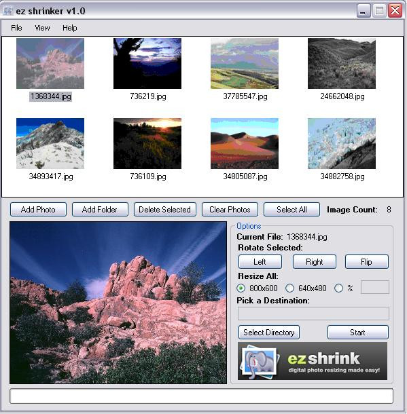The image size is (407, 414).
Task: Click the ez shrinker title bar icon
Action: 8,11
